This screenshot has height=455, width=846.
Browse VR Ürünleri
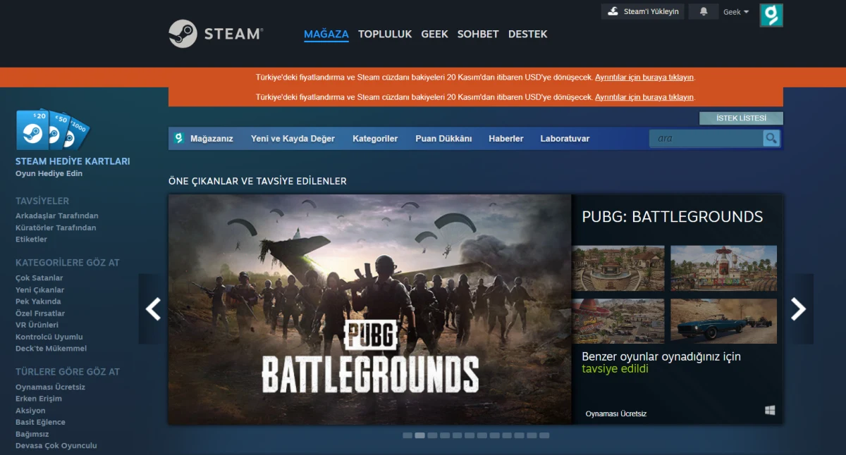tap(37, 325)
